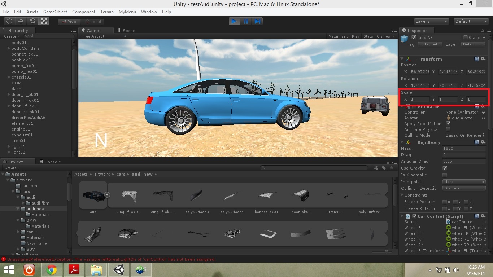
Task: Open the Rigidbody component gear menu
Action: click(x=483, y=142)
